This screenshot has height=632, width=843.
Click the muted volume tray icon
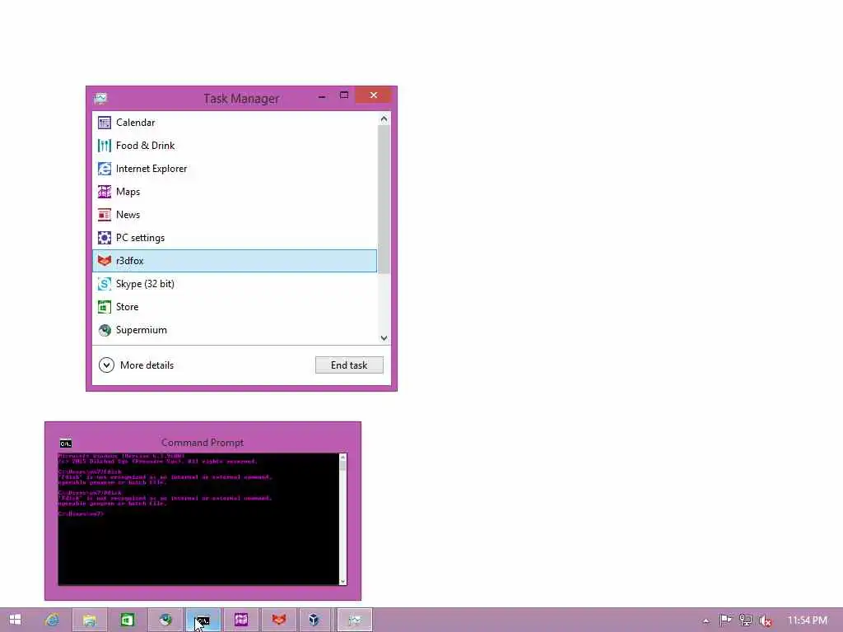(x=765, y=620)
